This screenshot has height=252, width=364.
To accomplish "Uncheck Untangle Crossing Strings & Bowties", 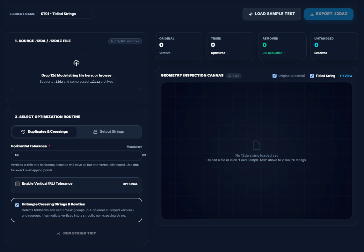I will (17, 205).
